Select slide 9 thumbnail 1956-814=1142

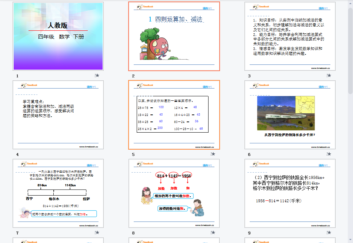pos(290,193)
